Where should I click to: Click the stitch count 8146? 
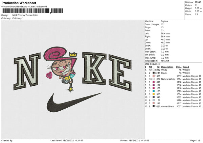pos(158,73)
